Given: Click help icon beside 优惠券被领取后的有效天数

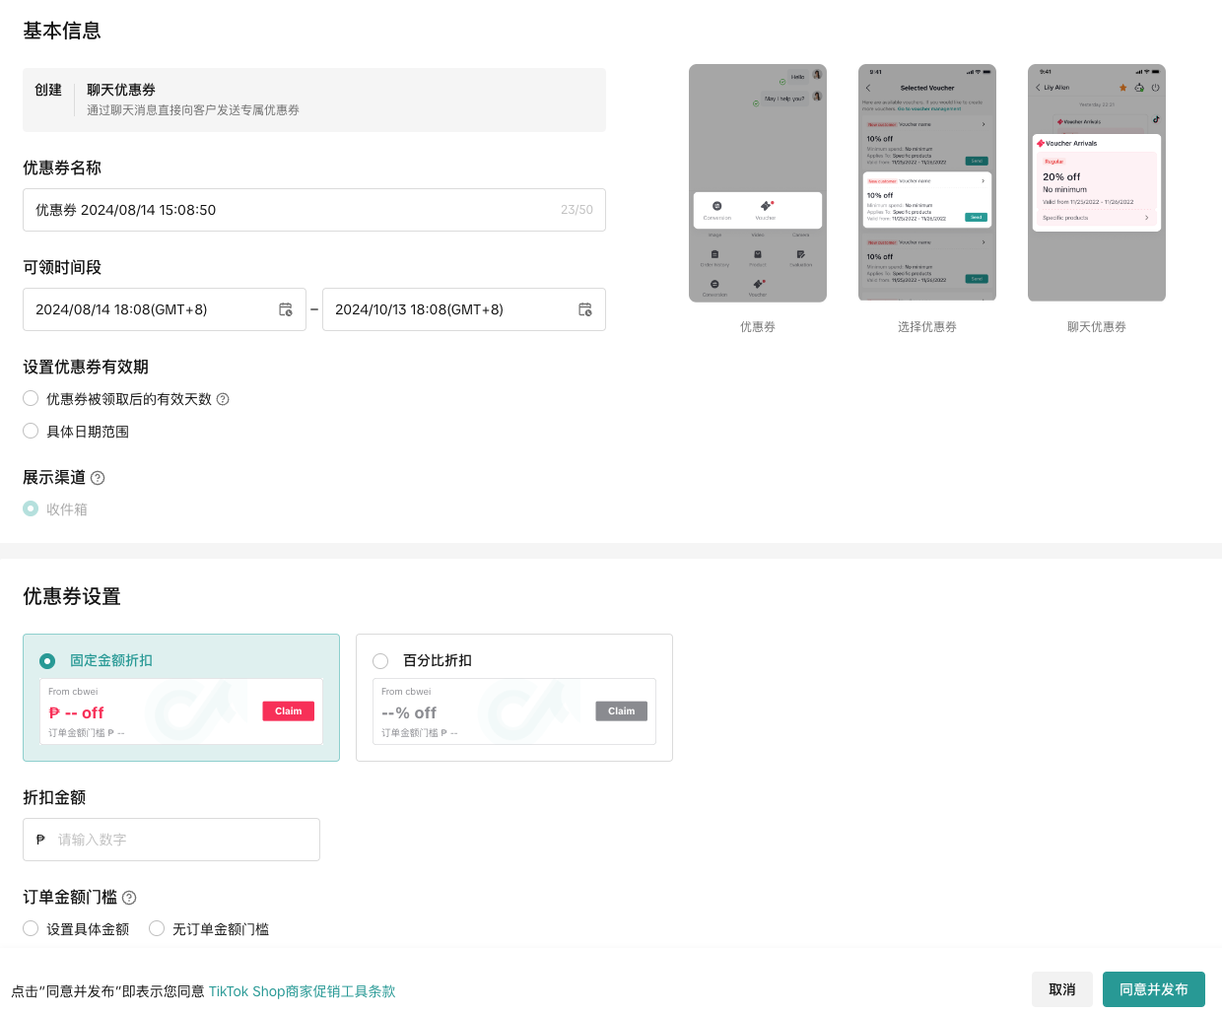Looking at the screenshot, I should [x=223, y=399].
